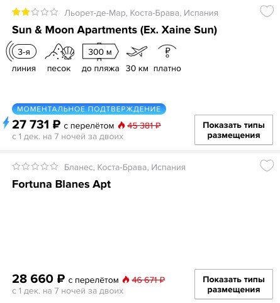Open Fortuna Blanes Apt hotel title
This screenshot has width=280, height=303.
(x=61, y=185)
